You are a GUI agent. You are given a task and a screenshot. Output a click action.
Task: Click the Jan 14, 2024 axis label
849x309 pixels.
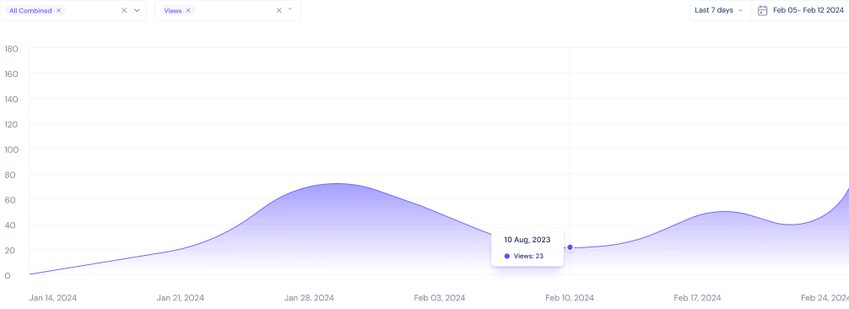(53, 298)
